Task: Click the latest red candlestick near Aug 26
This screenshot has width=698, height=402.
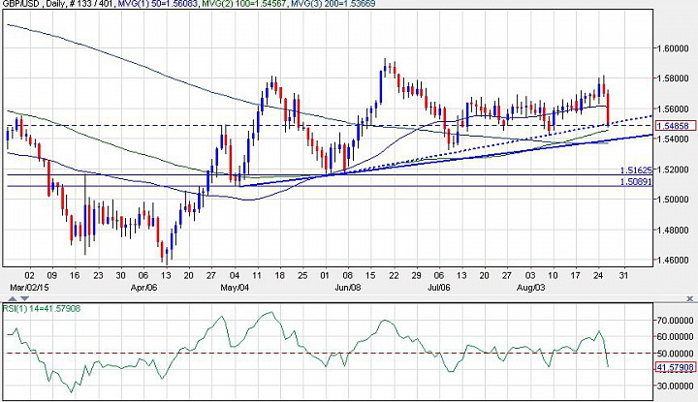Action: pos(608,108)
